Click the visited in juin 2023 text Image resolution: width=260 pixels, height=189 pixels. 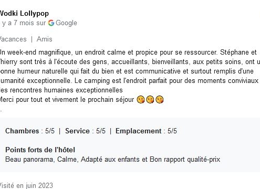[26, 185]
